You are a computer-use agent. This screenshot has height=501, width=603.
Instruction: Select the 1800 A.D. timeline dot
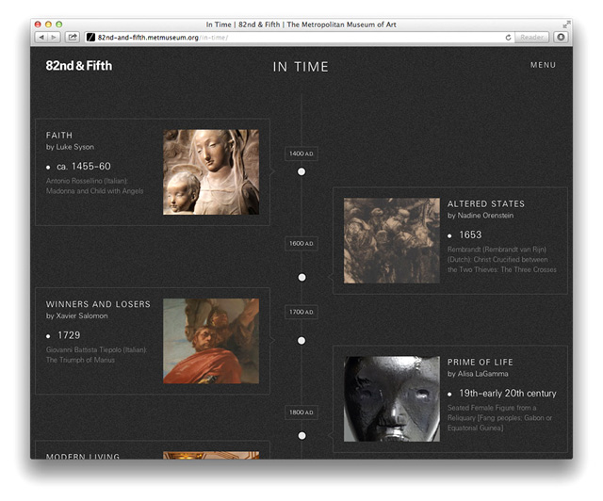point(301,435)
